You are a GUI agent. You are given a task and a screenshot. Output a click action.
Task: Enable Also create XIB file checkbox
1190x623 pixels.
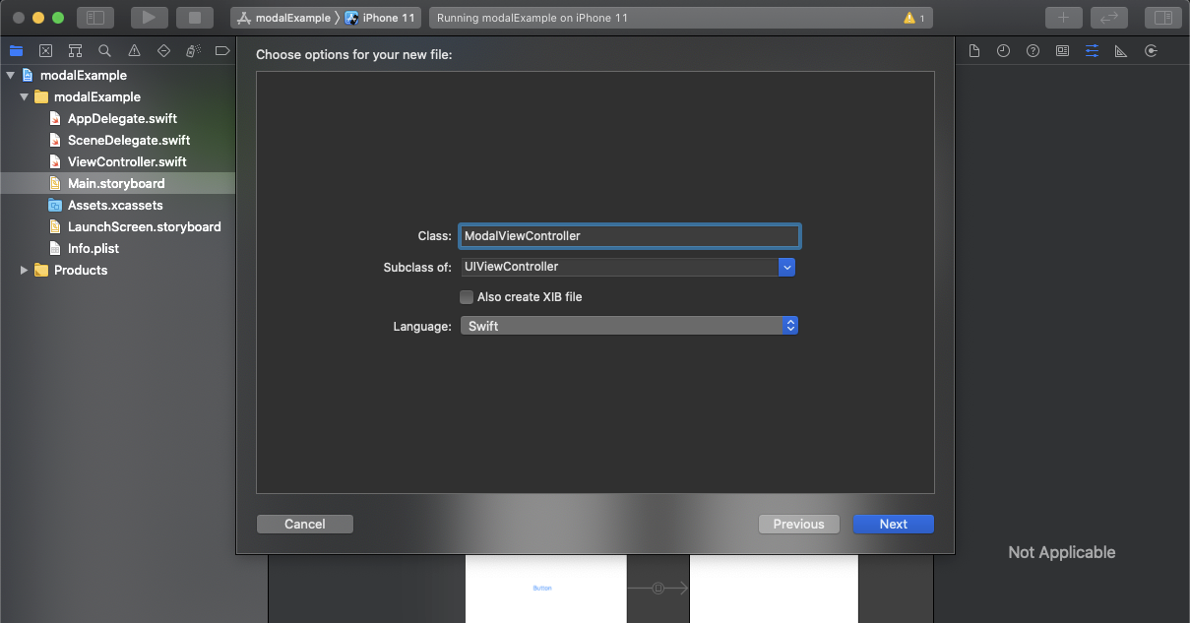pyautogui.click(x=467, y=297)
